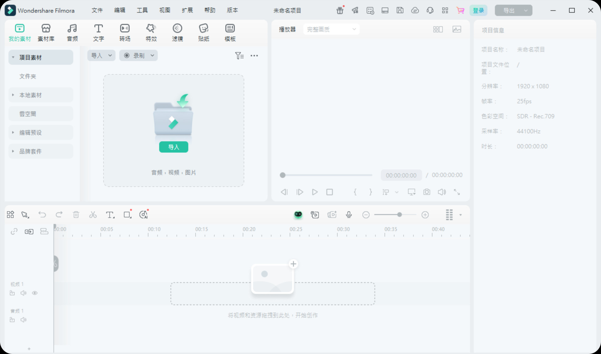The height and width of the screenshot is (354, 601).
Task: Switch to the 音频 audio tab
Action: coord(72,33)
